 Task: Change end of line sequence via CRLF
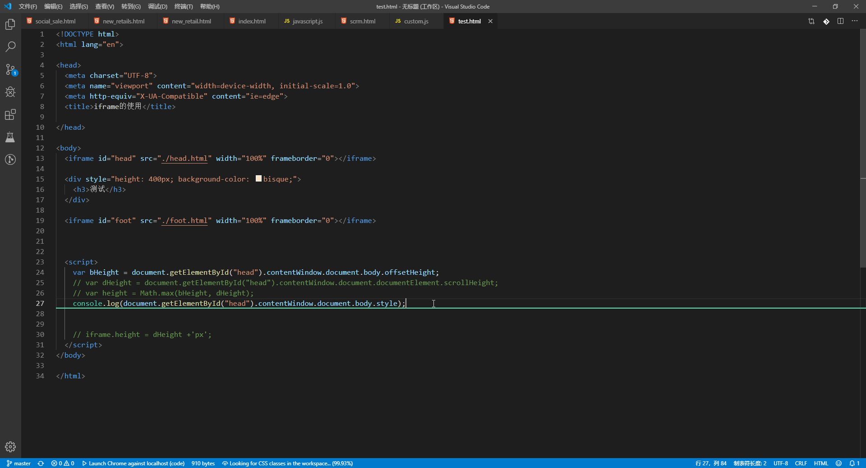pyautogui.click(x=801, y=463)
